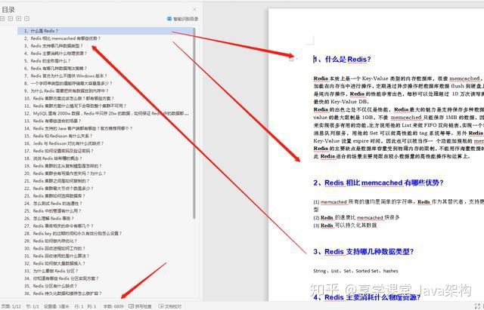Select outline item 5 Redis 的全称是什么
484x310 pixels.
pos(47,61)
